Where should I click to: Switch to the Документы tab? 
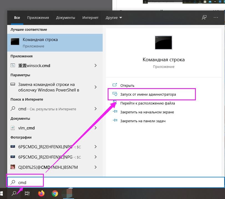click(x=65, y=18)
